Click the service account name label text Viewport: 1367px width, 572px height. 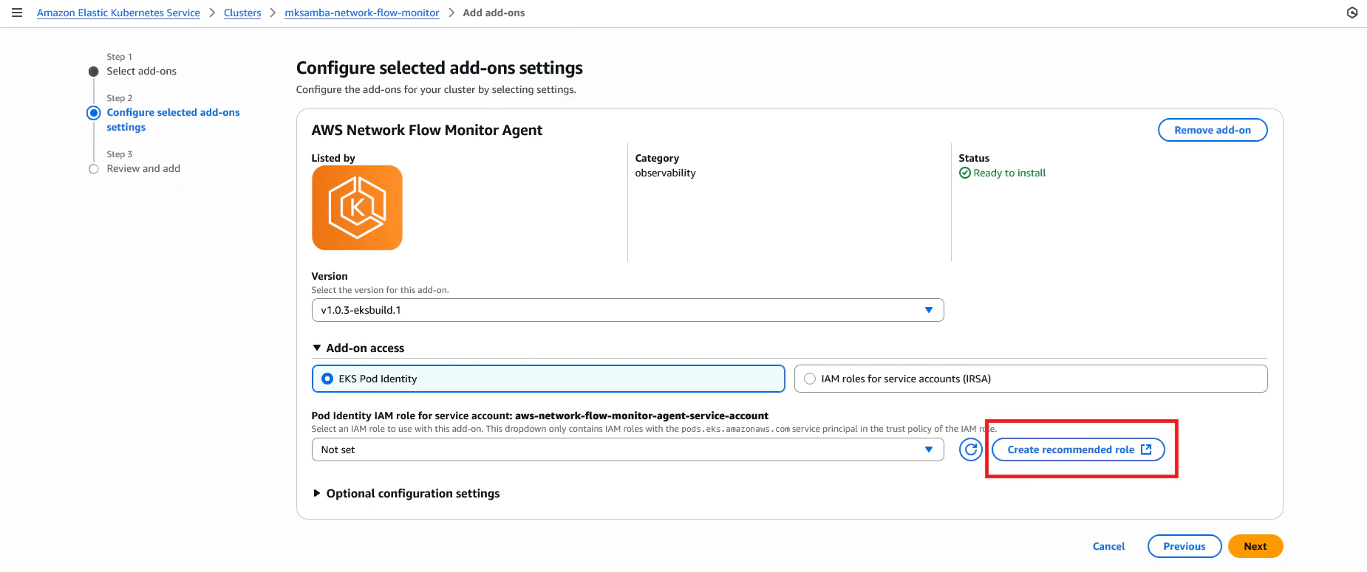point(641,416)
